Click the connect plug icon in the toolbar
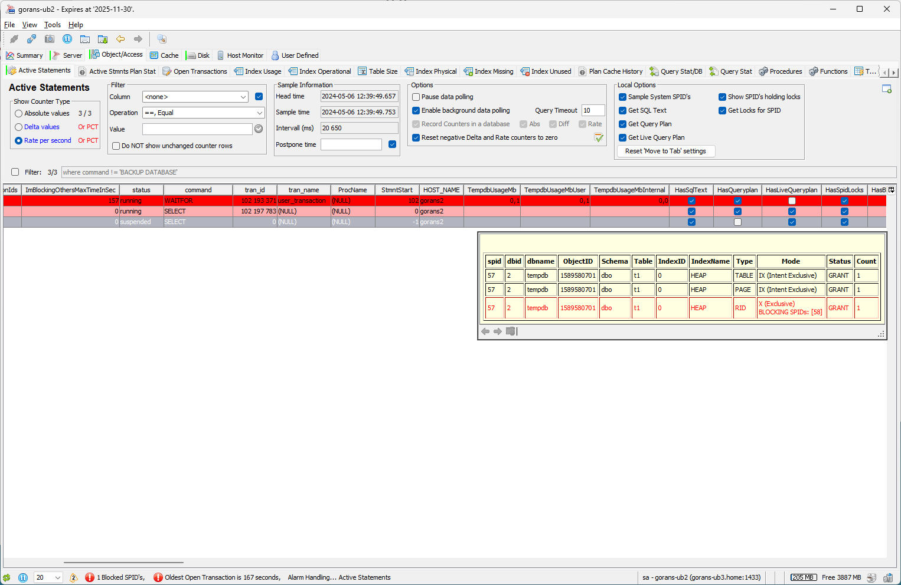This screenshot has height=585, width=901. coord(14,39)
